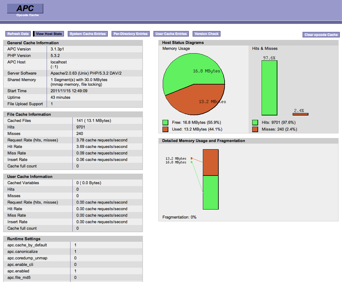Screen dimensions: 342x282
Task: Click the 3.69 cache requests/second Hit Rate value
Action: (x=102, y=147)
